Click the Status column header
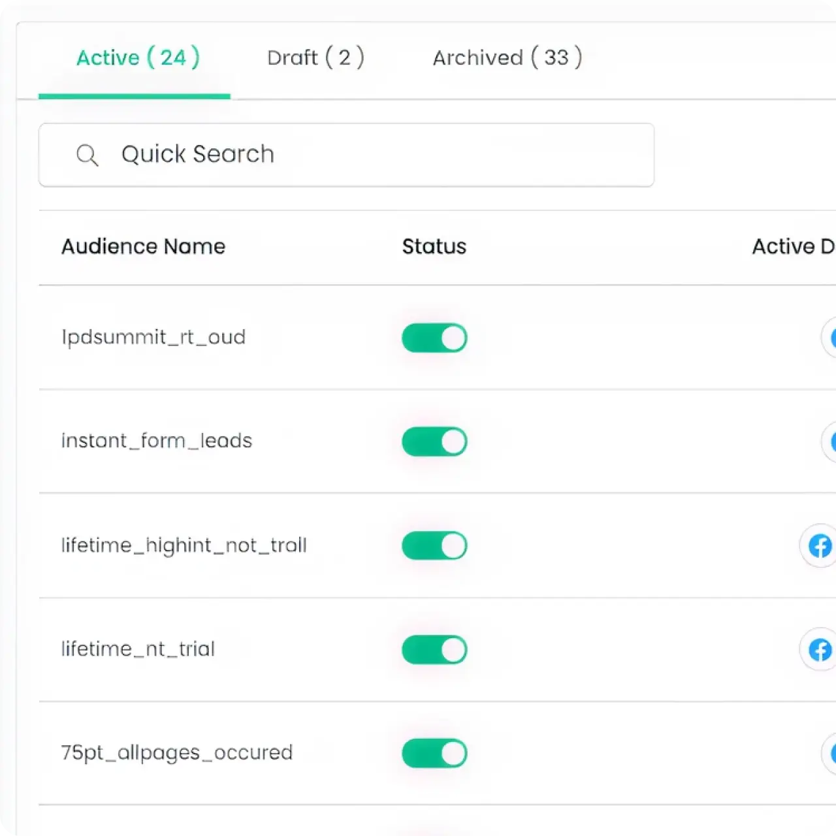 pyautogui.click(x=434, y=247)
